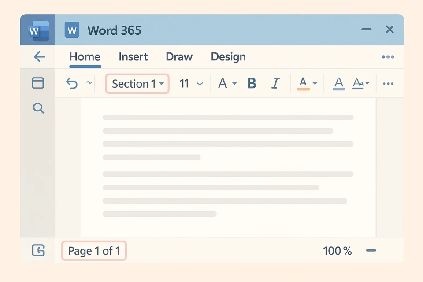Click the undo arrow icon
423x282 pixels.
tap(71, 83)
